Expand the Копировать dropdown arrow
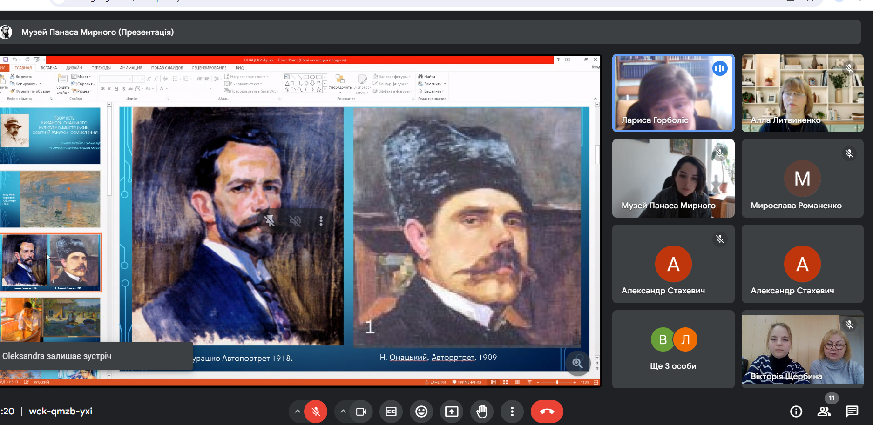Screen dimensions: 873x425 (x=41, y=84)
